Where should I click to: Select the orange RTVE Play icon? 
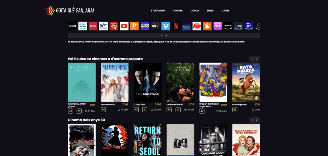[x=135, y=26]
